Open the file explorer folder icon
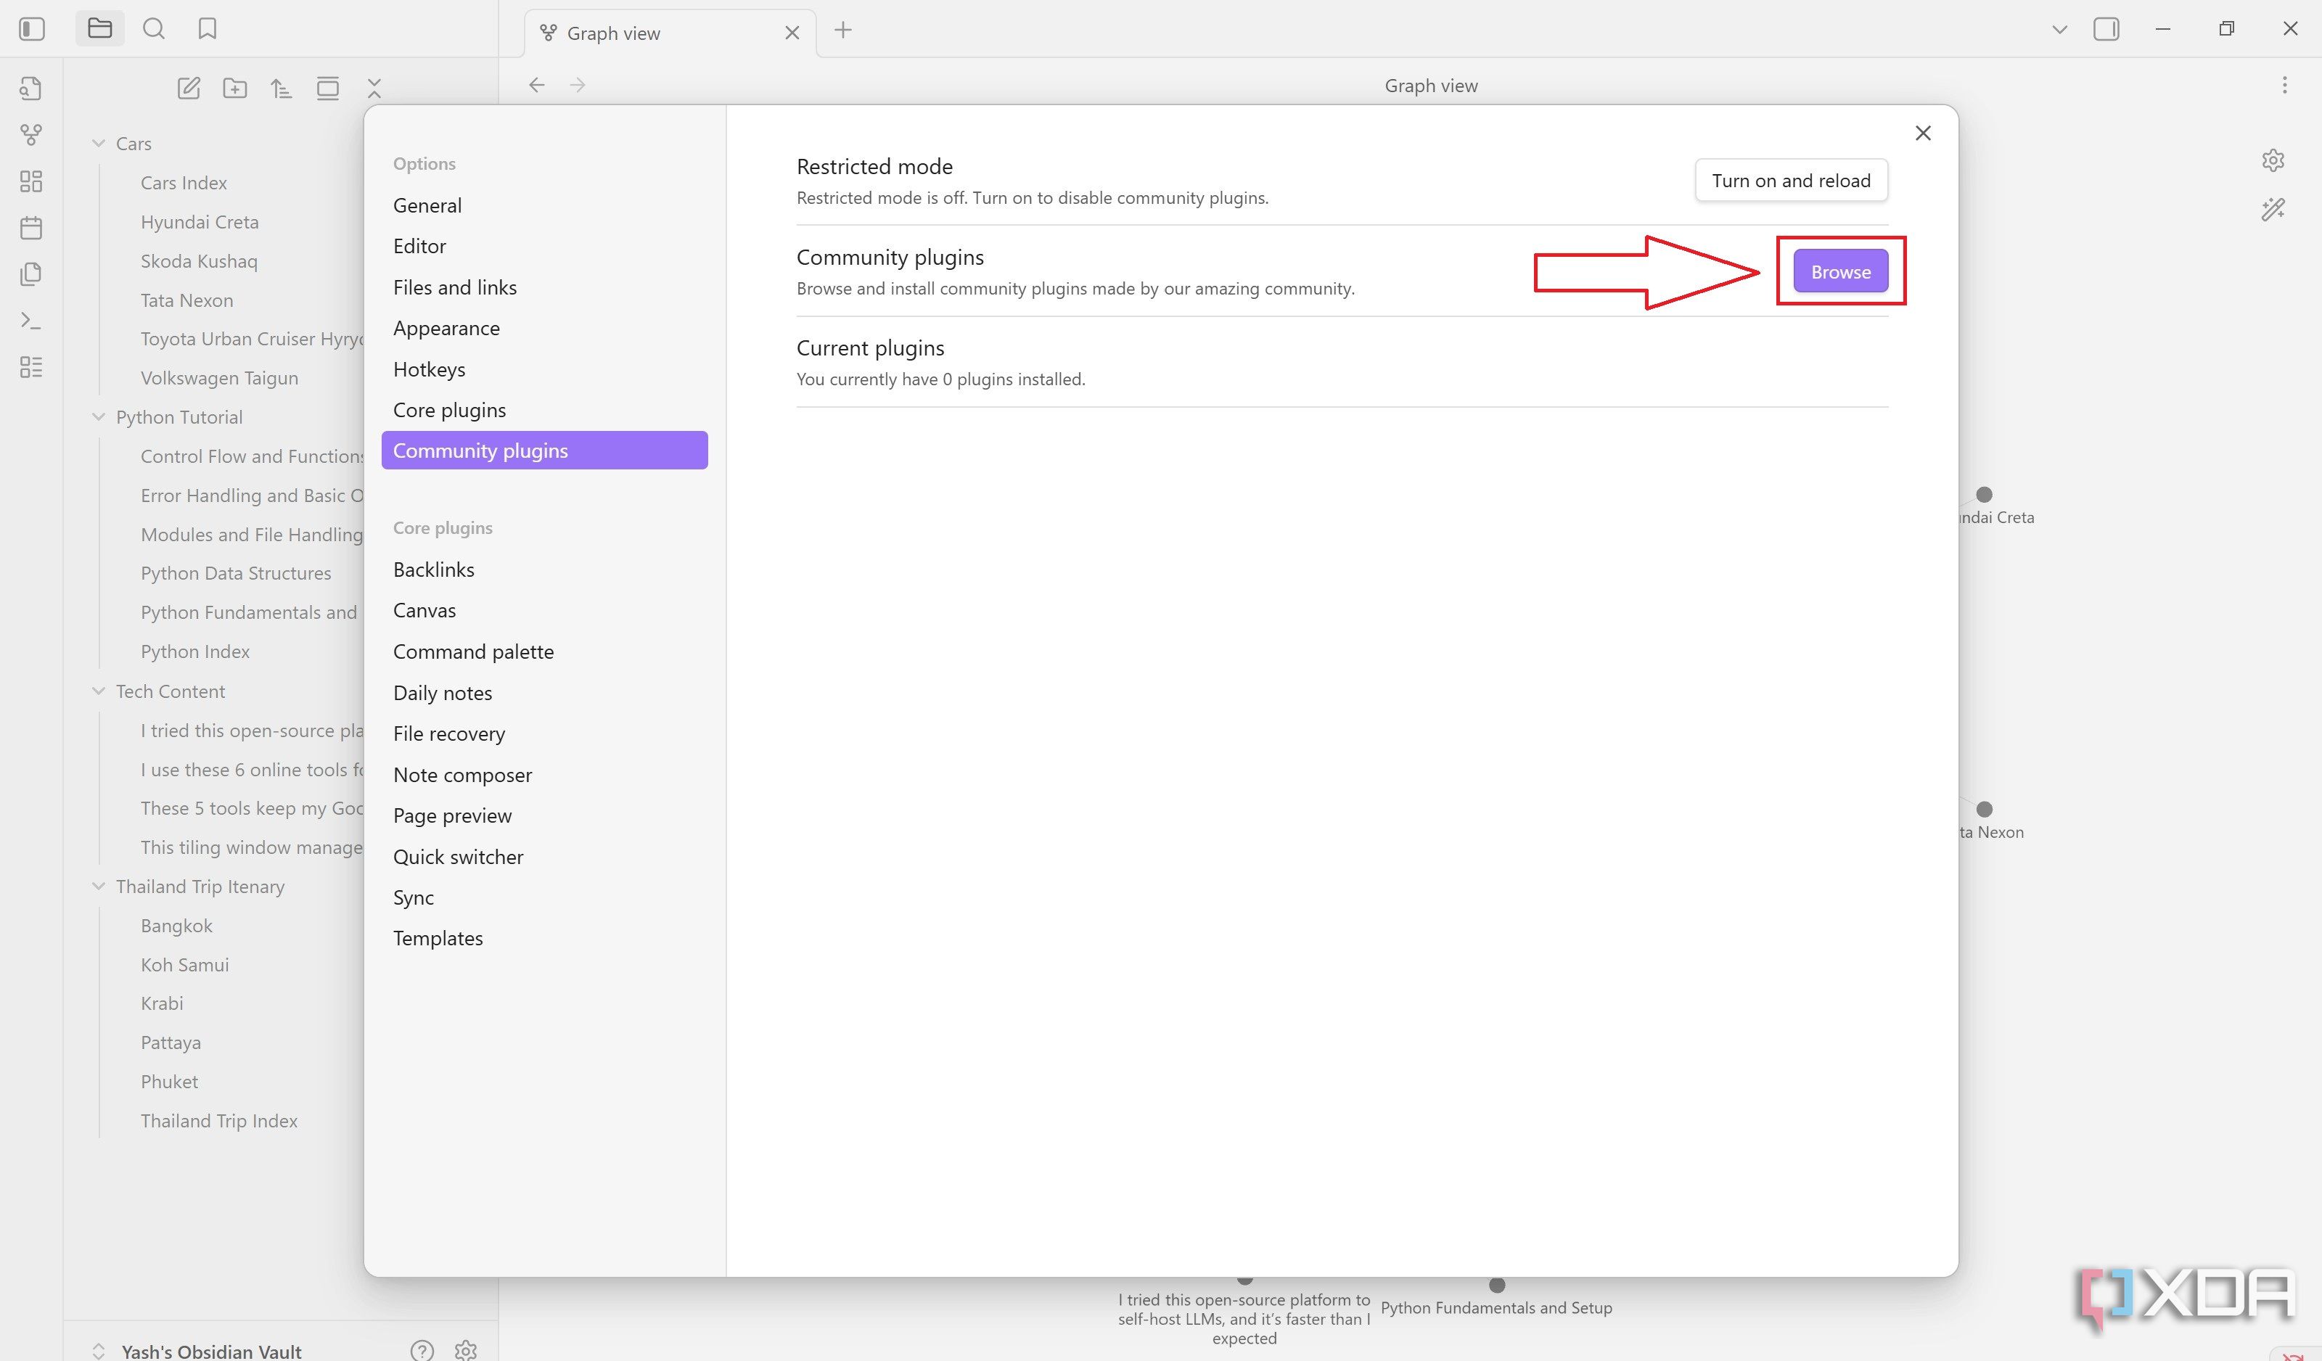The image size is (2322, 1361). pos(99,30)
